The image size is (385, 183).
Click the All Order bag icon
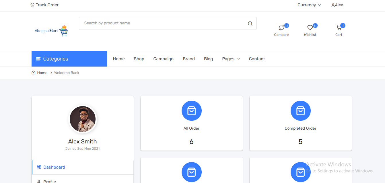pyautogui.click(x=192, y=111)
